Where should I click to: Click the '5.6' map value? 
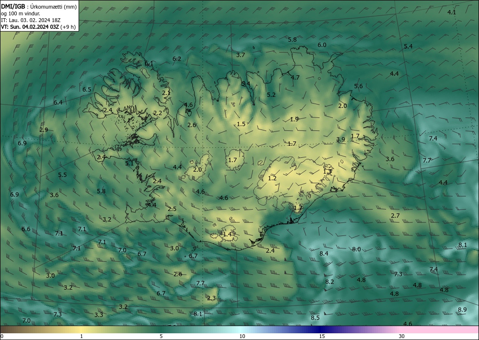[x=358, y=86]
